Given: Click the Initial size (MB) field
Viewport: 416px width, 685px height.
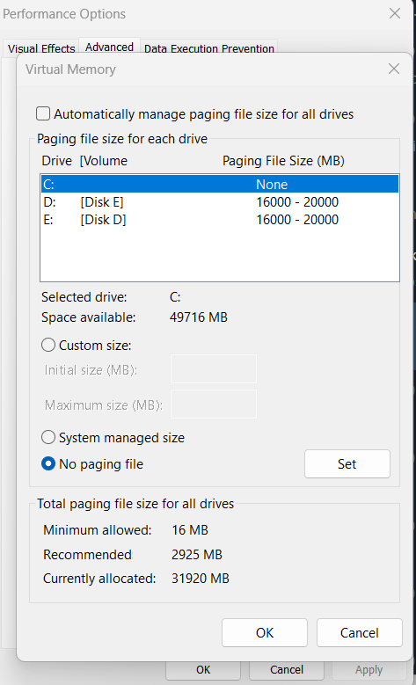Looking at the screenshot, I should coord(213,369).
